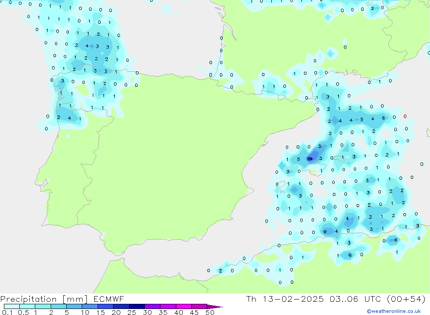Click the 0.5–1 mm legend color swatch
This screenshot has width=430, height=315.
point(28,306)
